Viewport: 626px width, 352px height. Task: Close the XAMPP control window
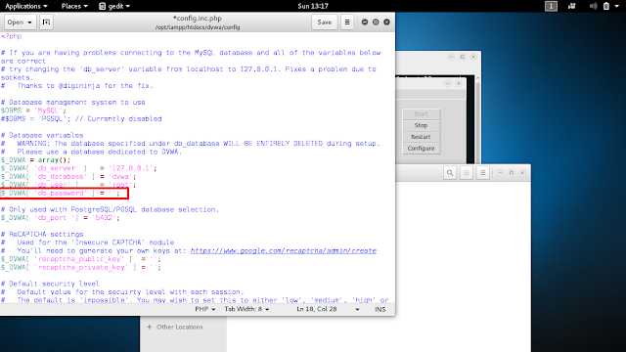coord(459,83)
